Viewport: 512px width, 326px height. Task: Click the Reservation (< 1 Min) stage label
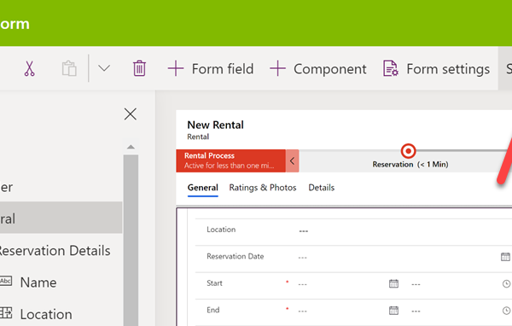(x=410, y=165)
